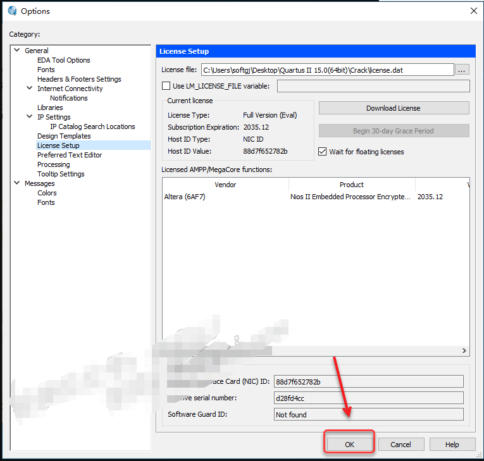This screenshot has height=461, width=484.
Task: Click the Nios II Embedded Processor cell
Action: [351, 197]
